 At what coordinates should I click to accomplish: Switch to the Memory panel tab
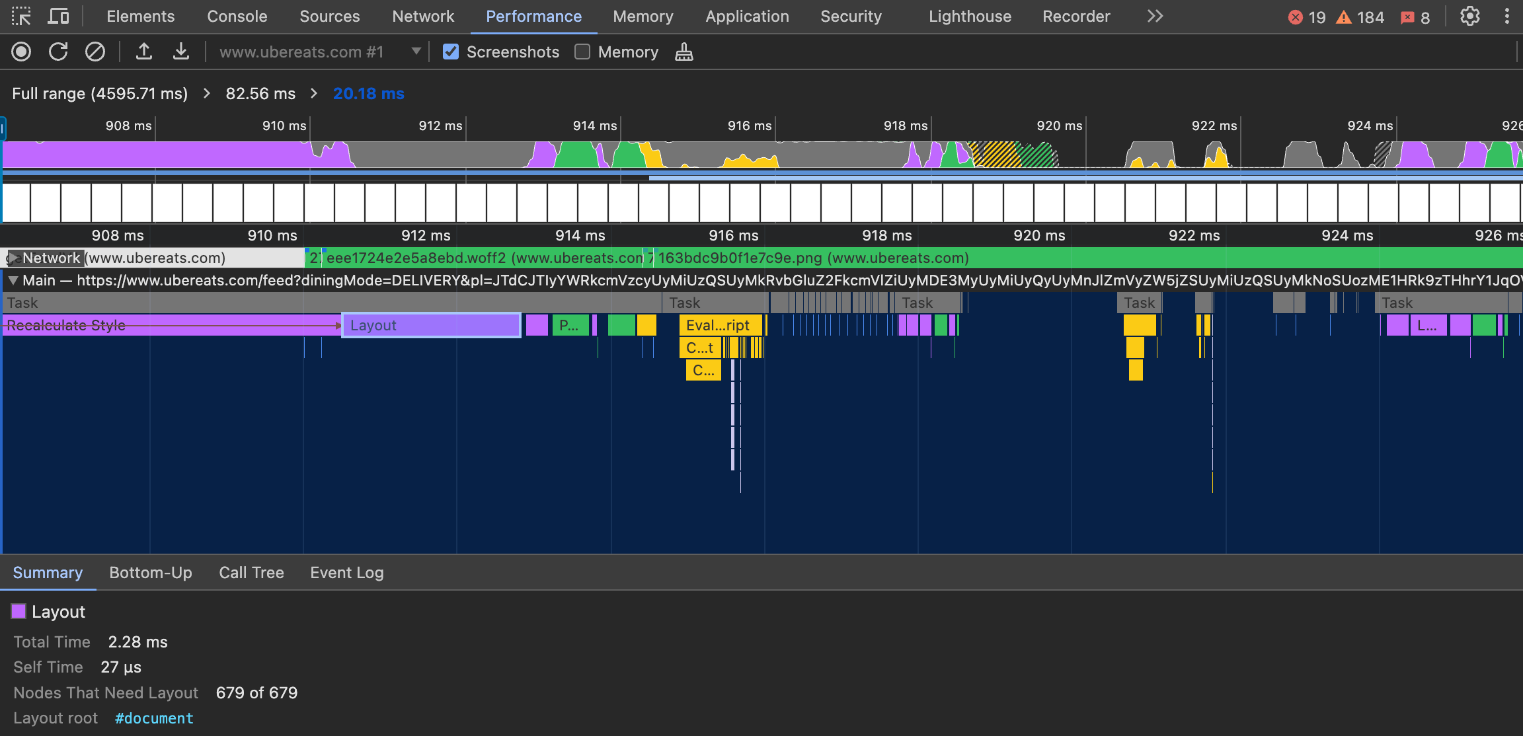(x=642, y=17)
